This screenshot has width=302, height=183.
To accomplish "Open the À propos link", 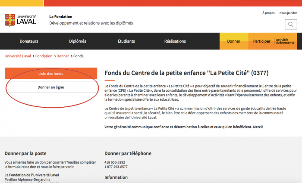I will pos(268,13).
